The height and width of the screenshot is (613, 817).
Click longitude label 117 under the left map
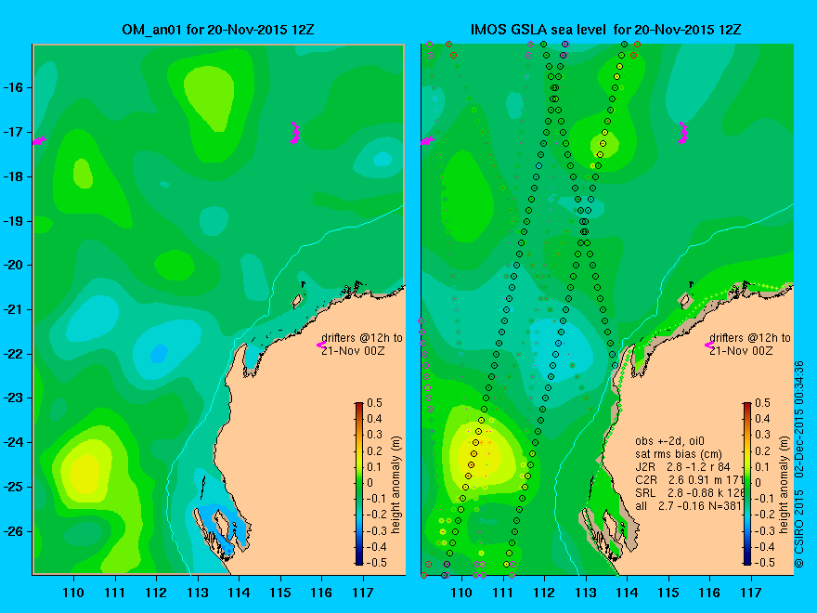(363, 593)
